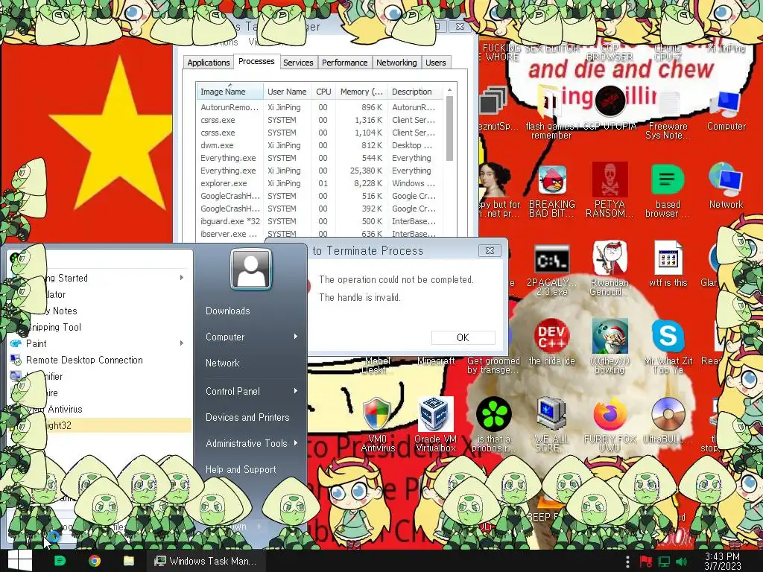Switch to the Services tab
The height and width of the screenshot is (572, 763).
tap(298, 63)
